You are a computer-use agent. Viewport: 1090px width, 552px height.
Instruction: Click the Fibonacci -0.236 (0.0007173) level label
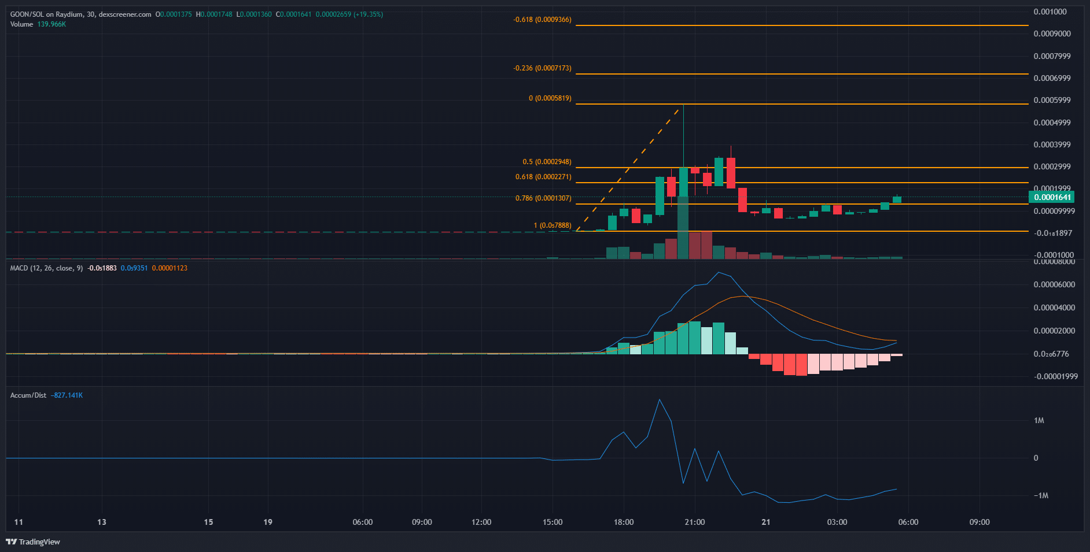(x=542, y=68)
